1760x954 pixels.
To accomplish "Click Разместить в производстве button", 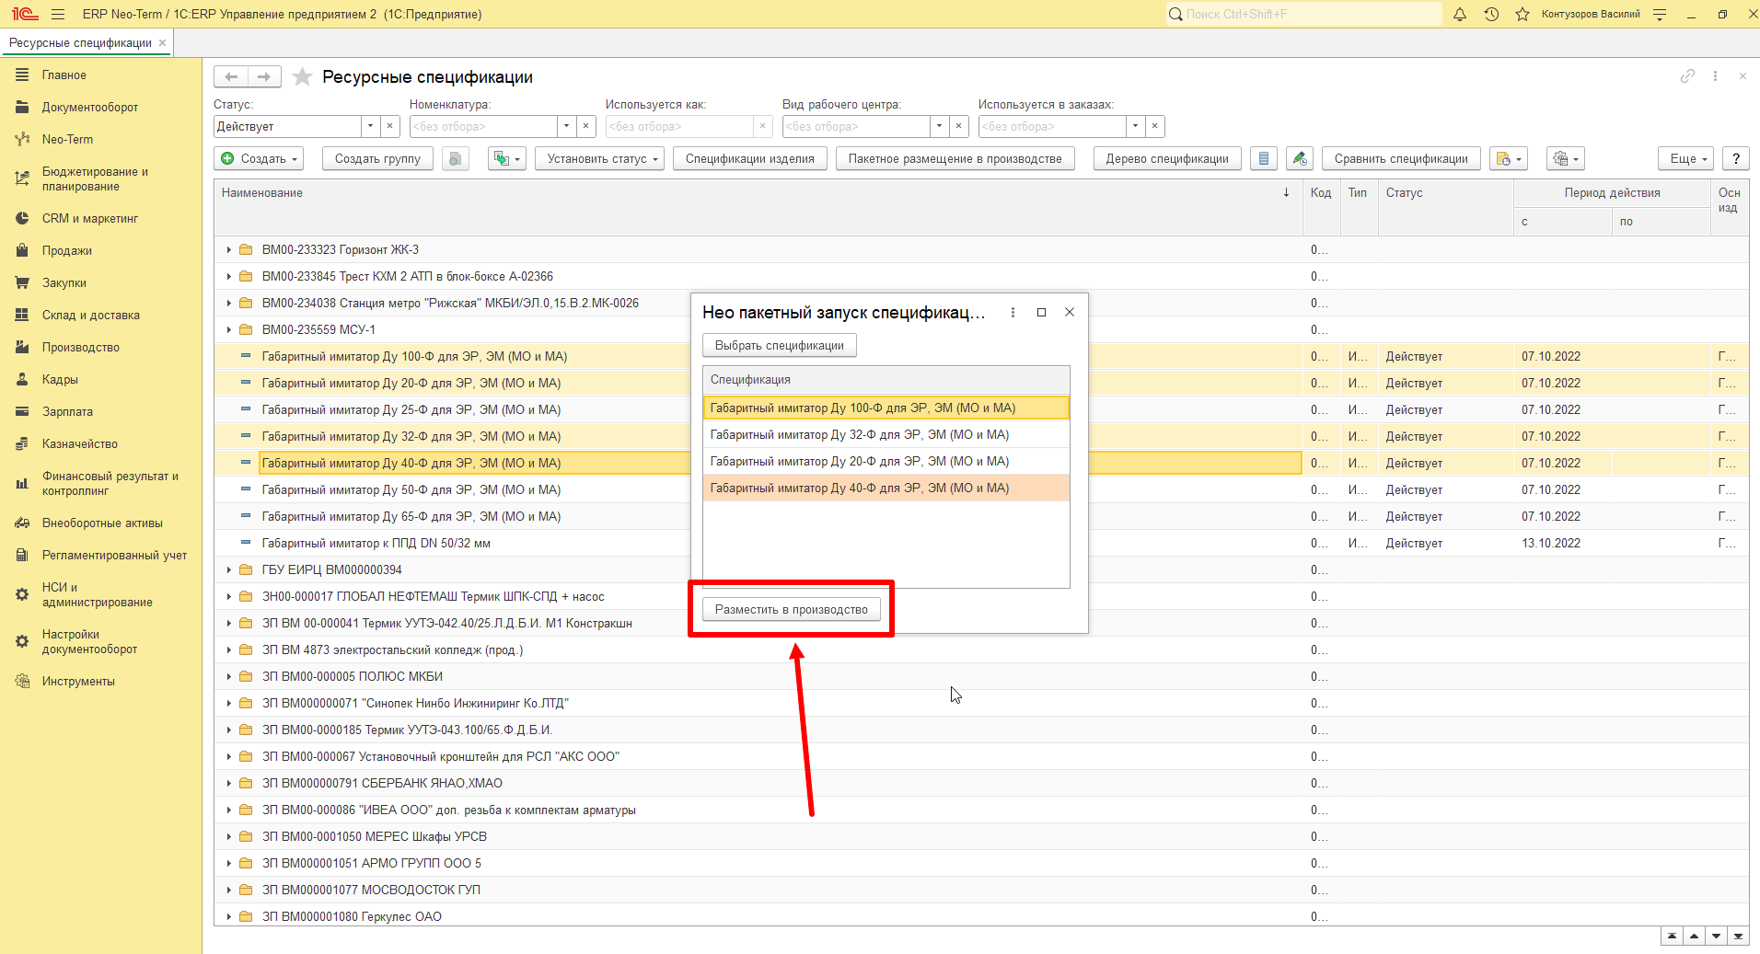I will pyautogui.click(x=792, y=610).
